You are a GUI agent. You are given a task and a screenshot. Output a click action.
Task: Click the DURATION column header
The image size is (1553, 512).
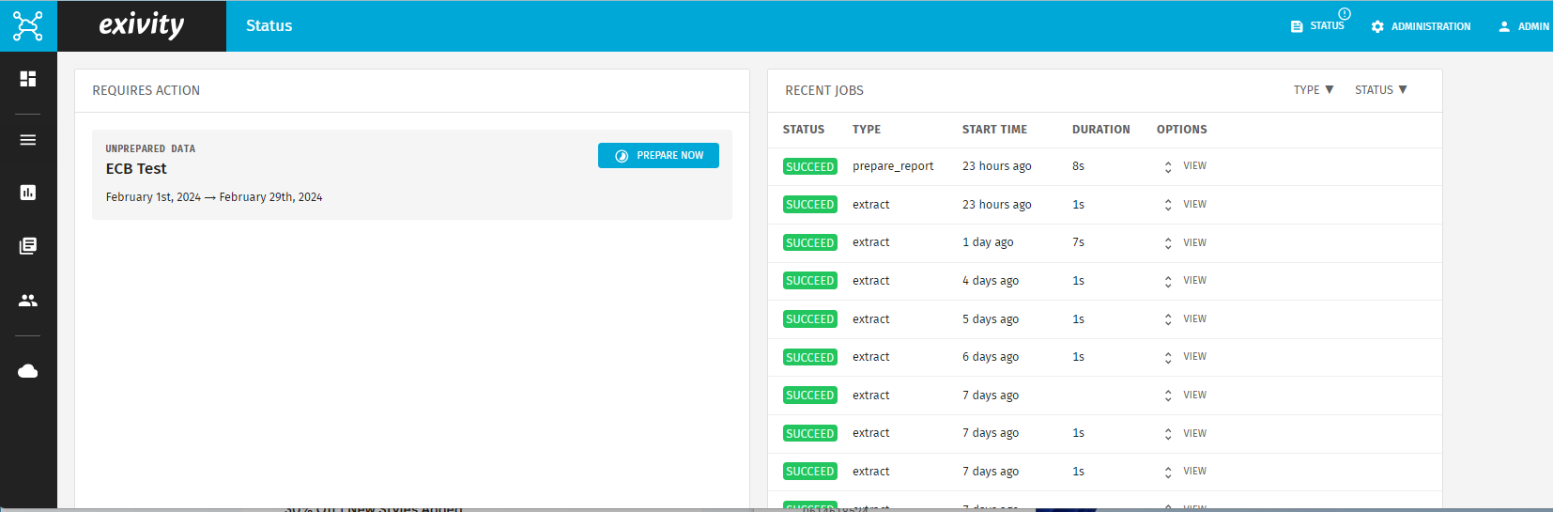tap(1101, 130)
